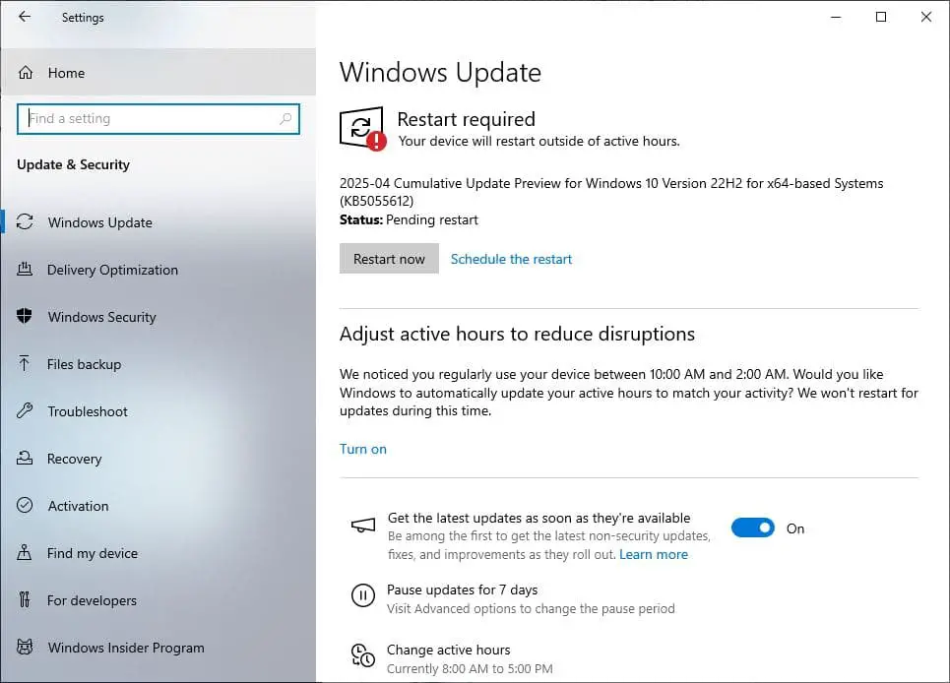Select the Home menu item
Screen dimensions: 950x683
pos(66,72)
